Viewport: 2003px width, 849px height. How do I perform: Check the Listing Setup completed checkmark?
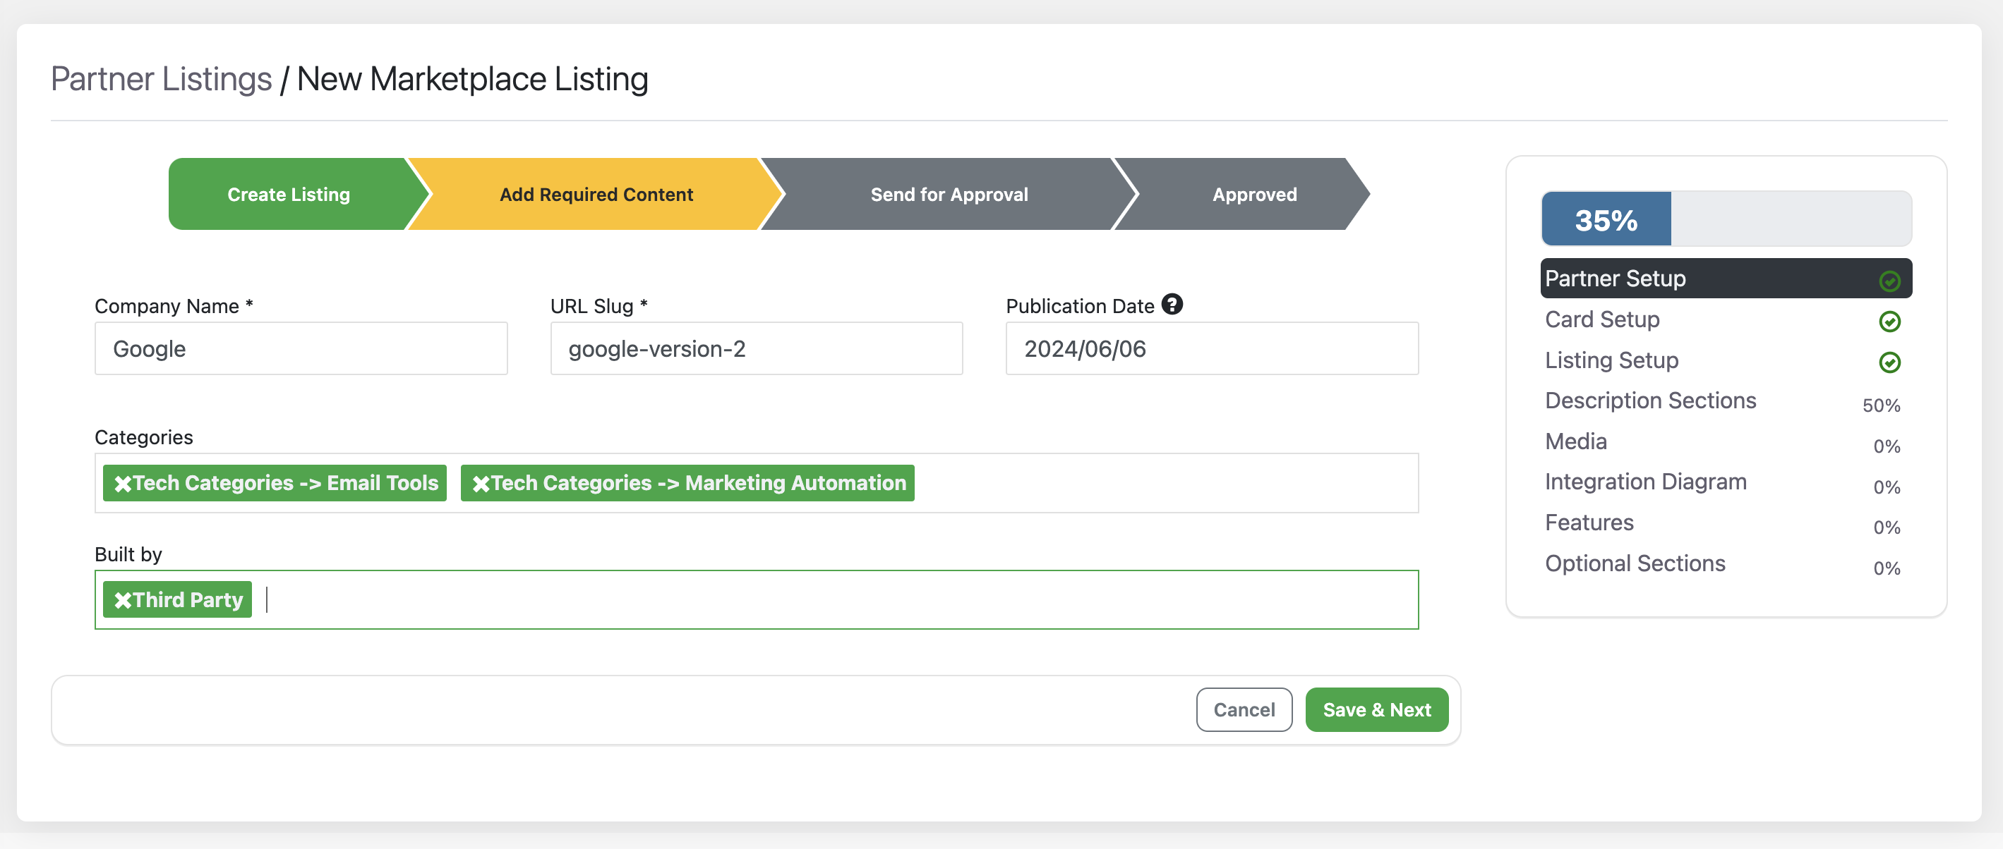pyautogui.click(x=1889, y=362)
